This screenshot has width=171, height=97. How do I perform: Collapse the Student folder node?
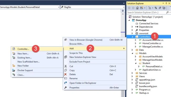click(136, 63)
